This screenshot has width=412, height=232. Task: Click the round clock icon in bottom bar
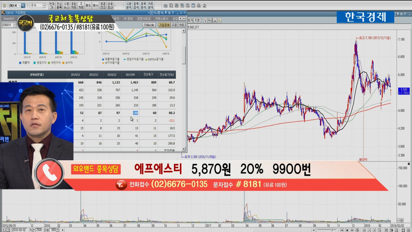(357, 230)
